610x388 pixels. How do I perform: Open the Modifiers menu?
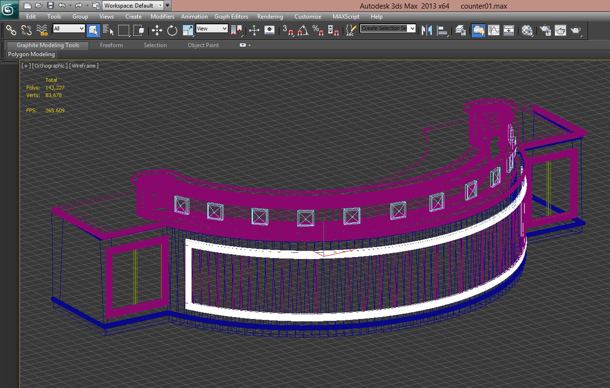point(162,16)
